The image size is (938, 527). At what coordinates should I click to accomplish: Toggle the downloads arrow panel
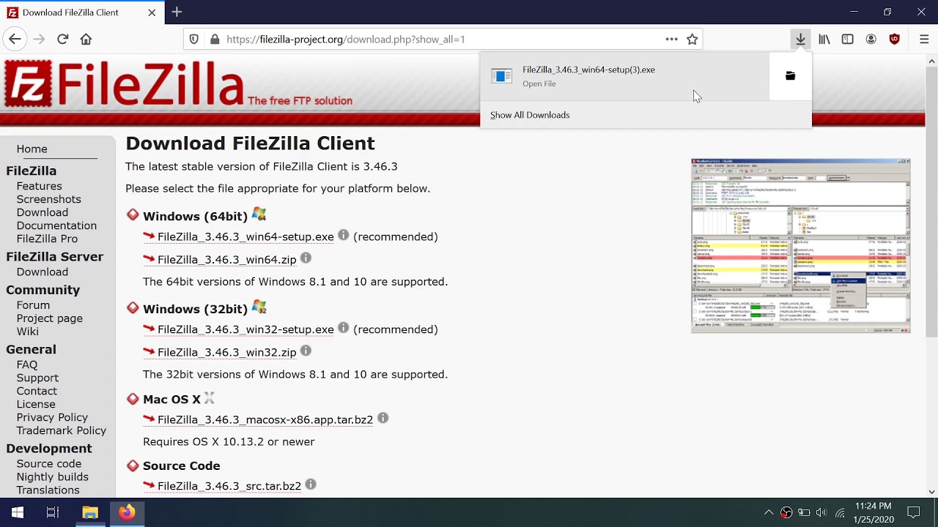pos(800,40)
